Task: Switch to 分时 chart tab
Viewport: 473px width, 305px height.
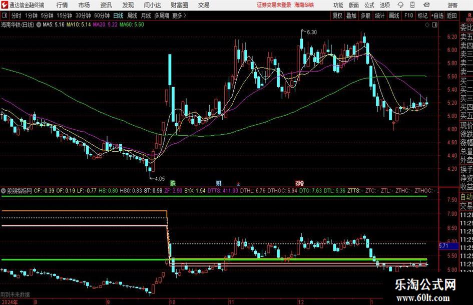Action: (x=17, y=16)
